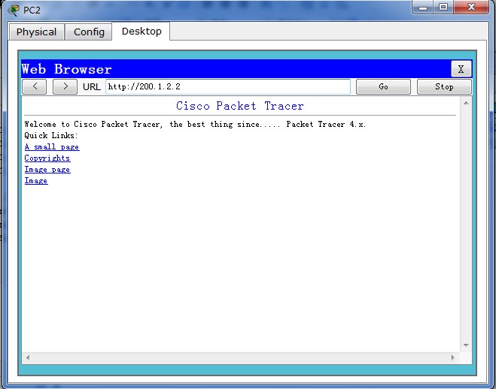The image size is (496, 389).
Task: Close the Web Browser with the X button
Action: [461, 69]
